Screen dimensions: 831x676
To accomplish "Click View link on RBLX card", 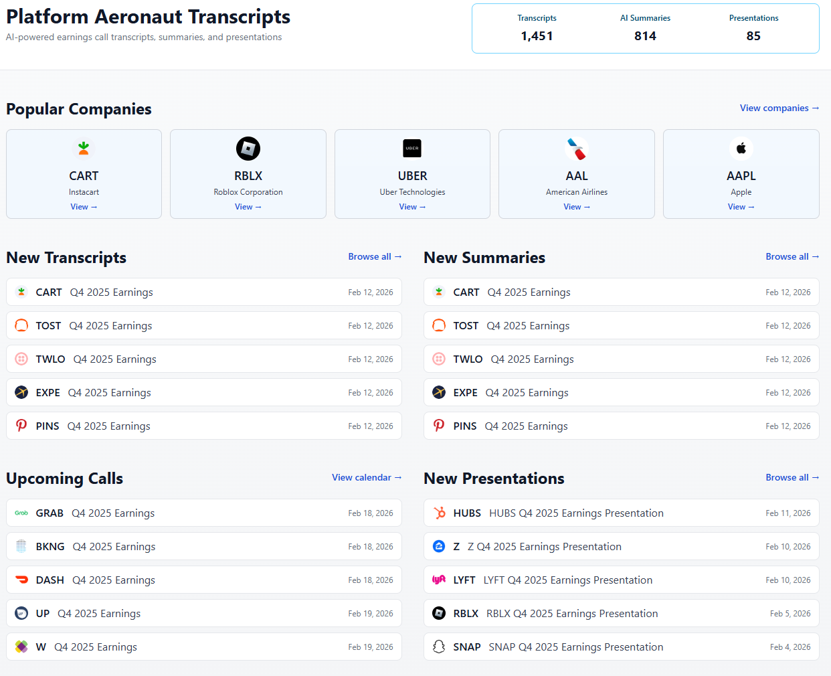I will [x=248, y=207].
